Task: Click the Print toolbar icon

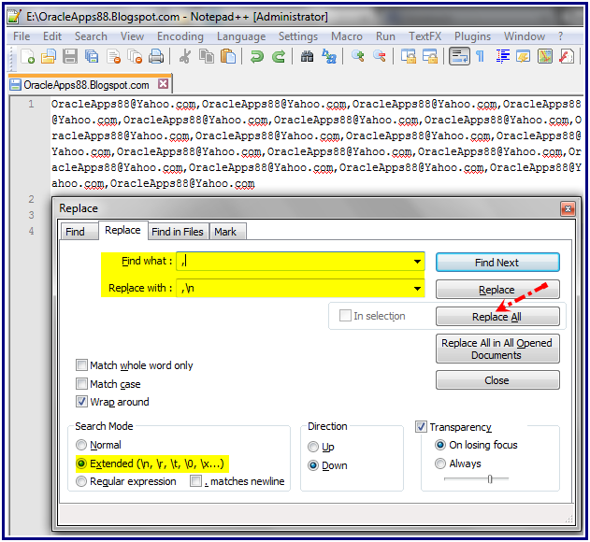Action: tap(156, 56)
